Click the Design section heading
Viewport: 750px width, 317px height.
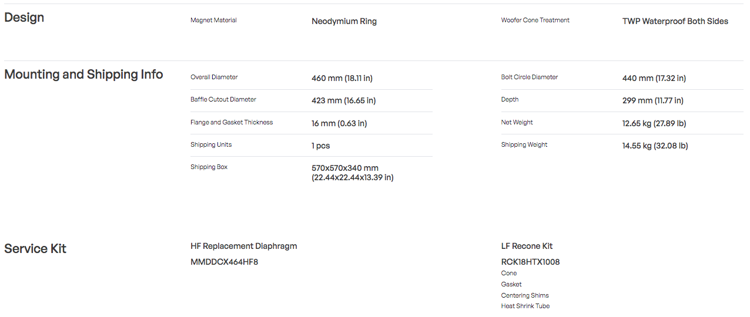point(24,18)
